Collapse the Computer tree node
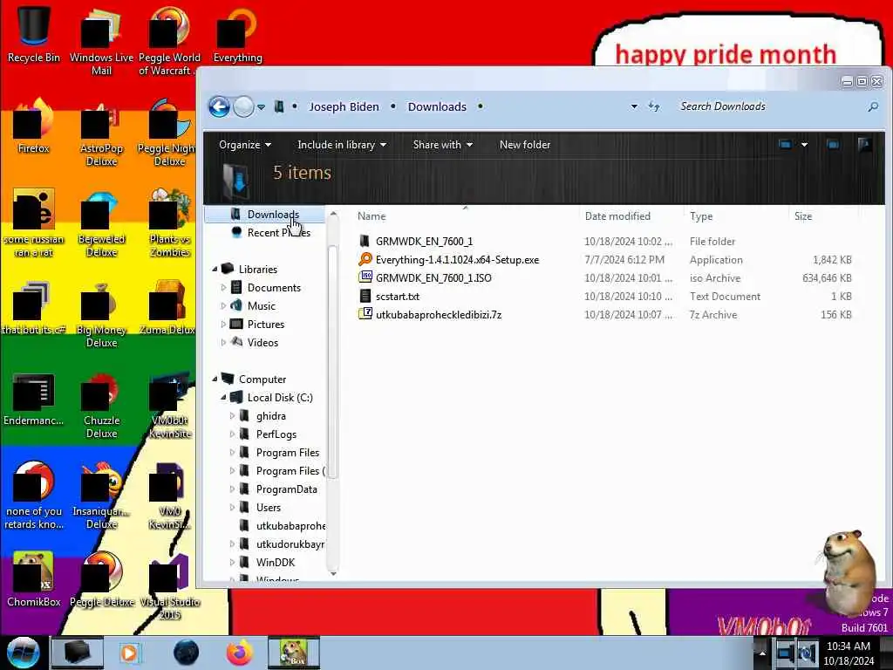Image resolution: width=893 pixels, height=670 pixels. (215, 379)
